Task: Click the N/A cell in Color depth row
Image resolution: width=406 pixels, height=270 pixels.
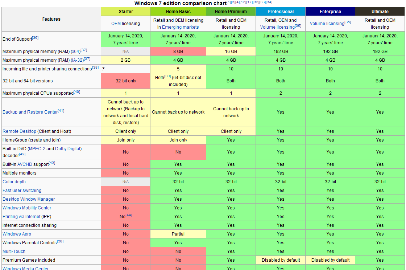Action: point(125,182)
